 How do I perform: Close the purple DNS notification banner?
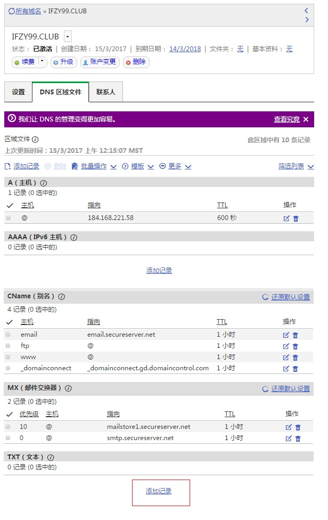click(306, 119)
